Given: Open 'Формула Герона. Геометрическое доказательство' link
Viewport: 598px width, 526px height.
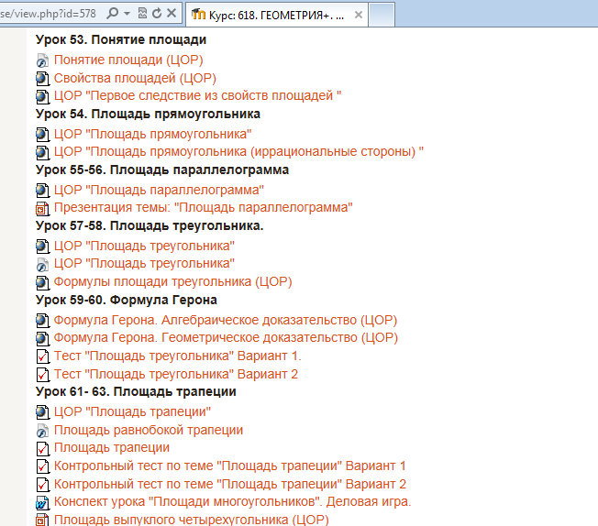Looking at the screenshot, I should [226, 338].
